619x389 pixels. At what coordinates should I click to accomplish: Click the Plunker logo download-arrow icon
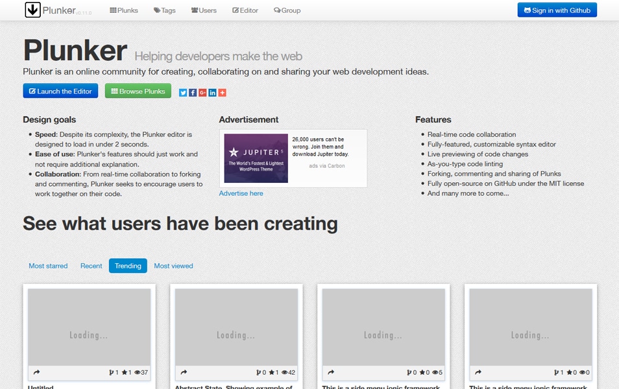32,10
